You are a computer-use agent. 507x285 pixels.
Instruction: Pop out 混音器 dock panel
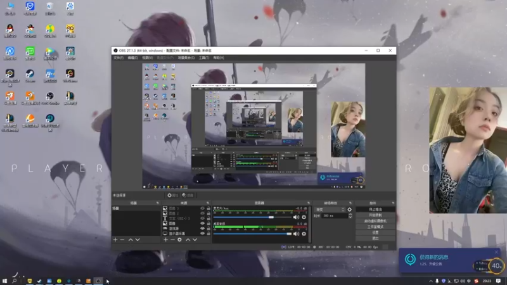point(309,203)
